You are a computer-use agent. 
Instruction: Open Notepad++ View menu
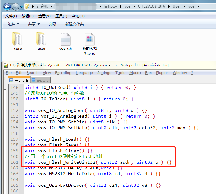point(47,73)
